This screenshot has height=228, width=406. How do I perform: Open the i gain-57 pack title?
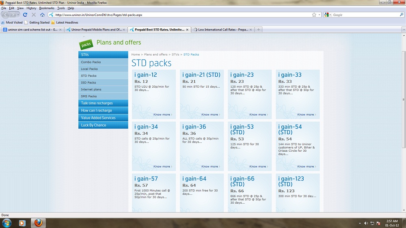click(146, 179)
